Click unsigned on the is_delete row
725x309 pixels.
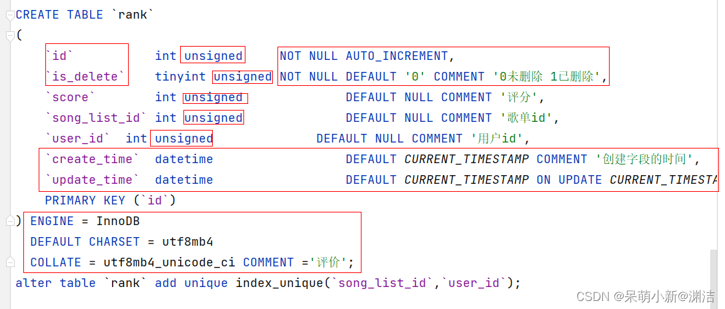[242, 77]
